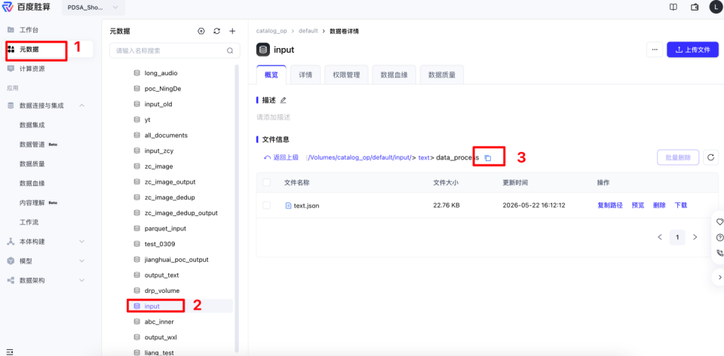Open the wallet icon in header
724x356 pixels.
(695, 8)
